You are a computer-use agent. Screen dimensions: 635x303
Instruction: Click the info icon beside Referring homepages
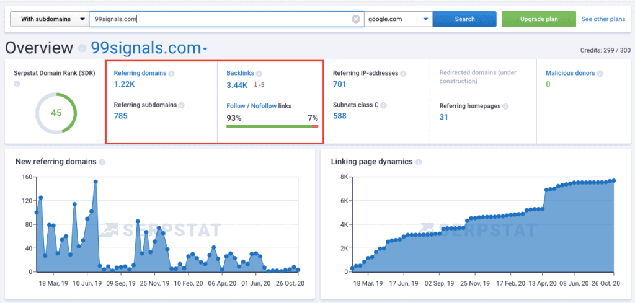coord(505,107)
